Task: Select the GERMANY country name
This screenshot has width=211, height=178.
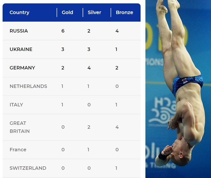Action: point(22,68)
